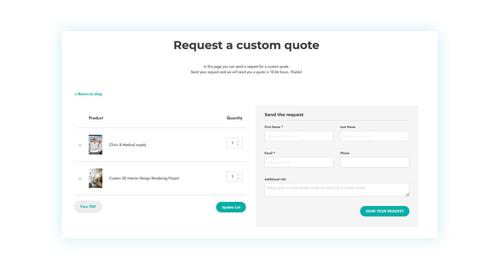Focus the Last Name input field

pyautogui.click(x=374, y=136)
